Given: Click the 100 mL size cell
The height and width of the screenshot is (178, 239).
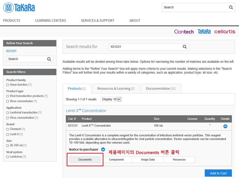Looking at the screenshot, I should click(x=158, y=126).
